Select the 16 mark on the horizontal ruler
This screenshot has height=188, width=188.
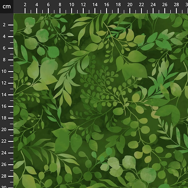pyautogui.click(x=107, y=5)
